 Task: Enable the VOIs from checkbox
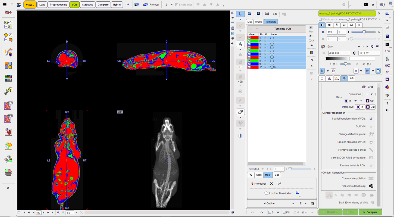320,20
